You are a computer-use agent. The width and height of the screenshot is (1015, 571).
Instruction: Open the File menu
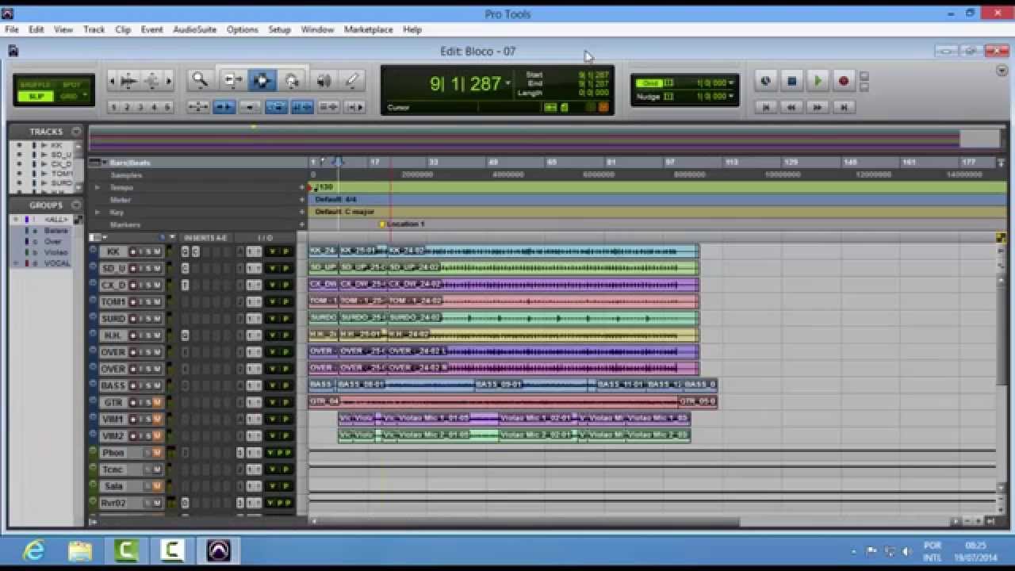(12, 29)
